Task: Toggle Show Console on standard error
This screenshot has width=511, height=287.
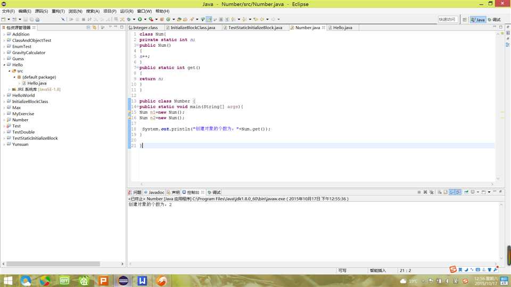Action: (x=458, y=192)
